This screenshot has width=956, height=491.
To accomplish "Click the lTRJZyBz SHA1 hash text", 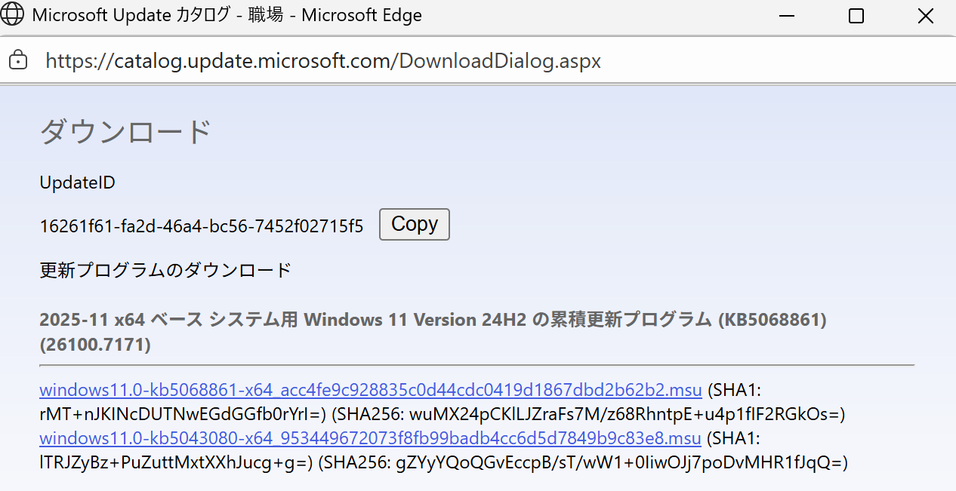I will (175, 462).
